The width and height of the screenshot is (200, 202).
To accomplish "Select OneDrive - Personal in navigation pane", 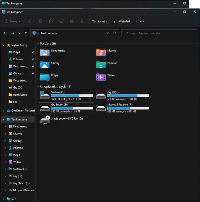I will click(21, 111).
